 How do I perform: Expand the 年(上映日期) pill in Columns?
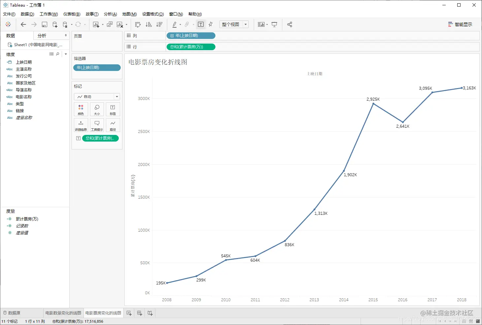point(172,36)
